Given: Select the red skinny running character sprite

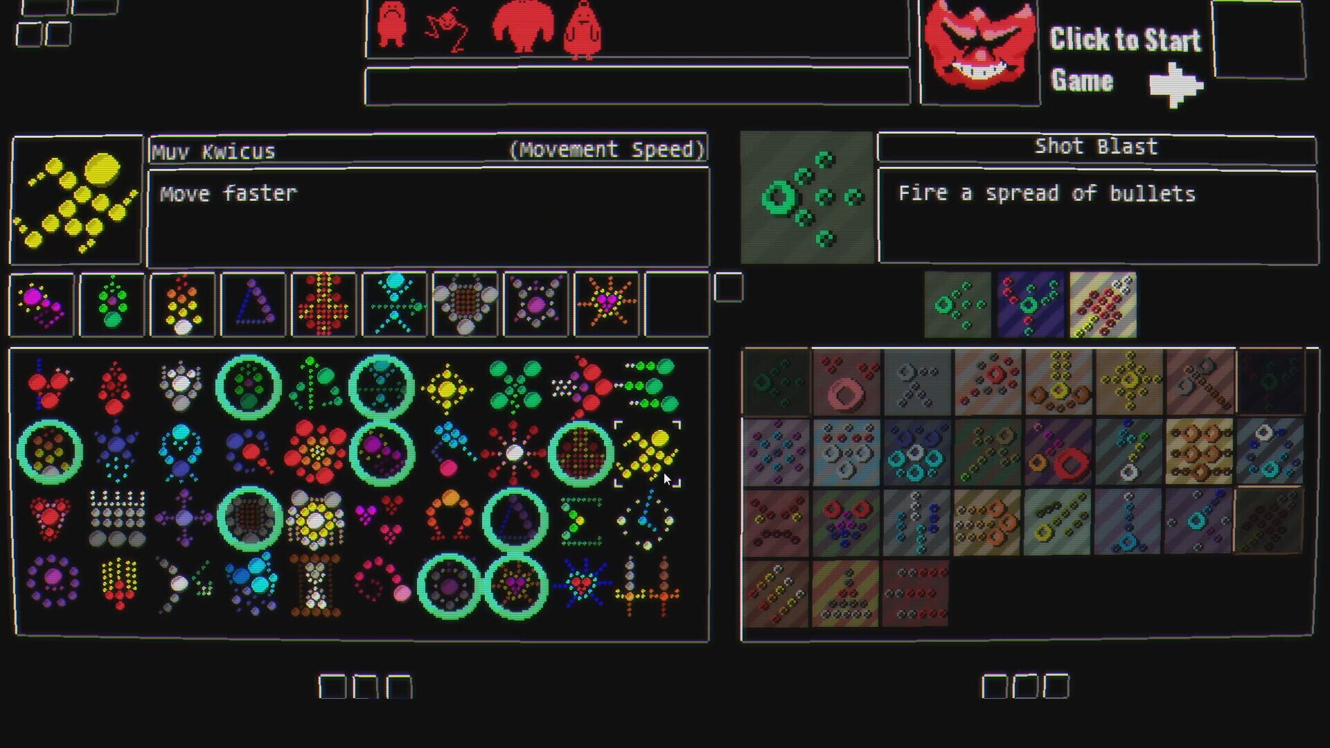Looking at the screenshot, I should tap(447, 29).
